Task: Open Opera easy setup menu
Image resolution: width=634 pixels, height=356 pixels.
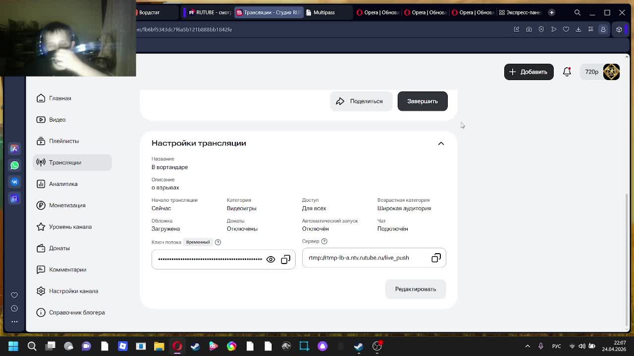Action: (591, 29)
